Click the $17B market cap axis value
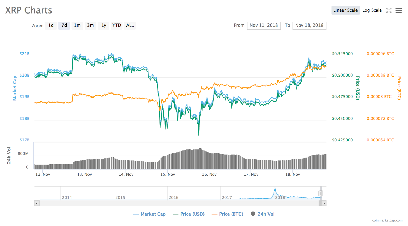408x226 pixels. (24, 140)
